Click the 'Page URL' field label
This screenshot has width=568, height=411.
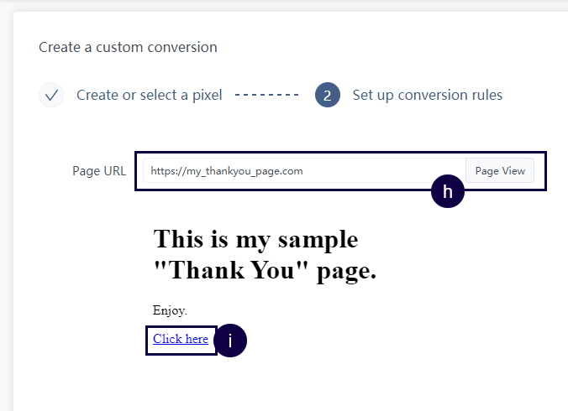[x=99, y=171]
